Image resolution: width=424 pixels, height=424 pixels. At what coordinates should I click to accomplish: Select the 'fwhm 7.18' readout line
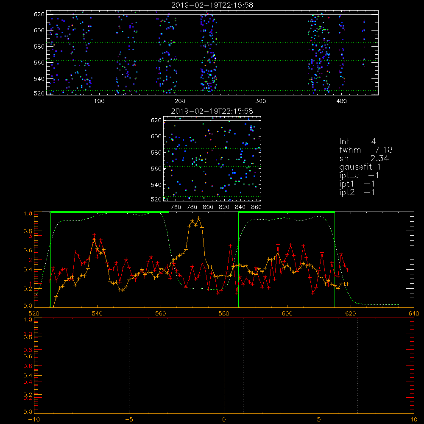pyautogui.click(x=366, y=150)
